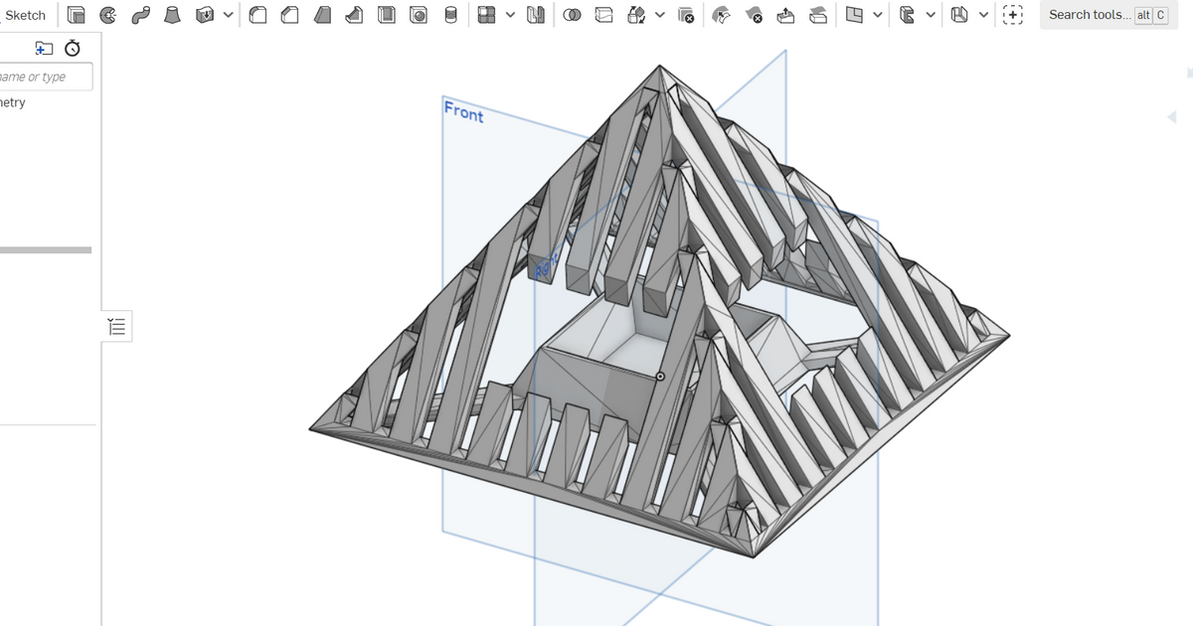This screenshot has width=1193, height=626.
Task: Select the Mirror tool
Action: 536,14
